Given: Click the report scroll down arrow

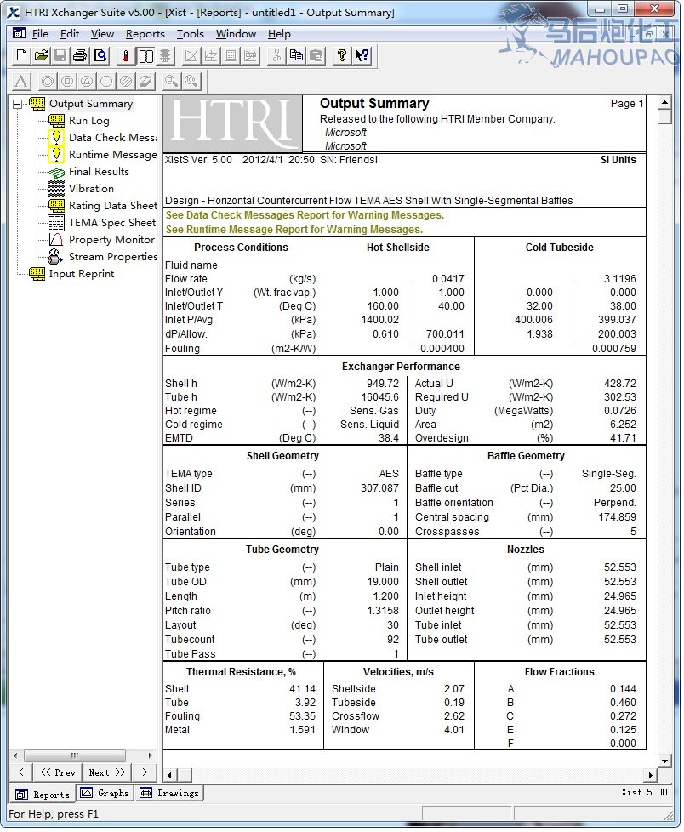Looking at the screenshot, I should click(664, 761).
